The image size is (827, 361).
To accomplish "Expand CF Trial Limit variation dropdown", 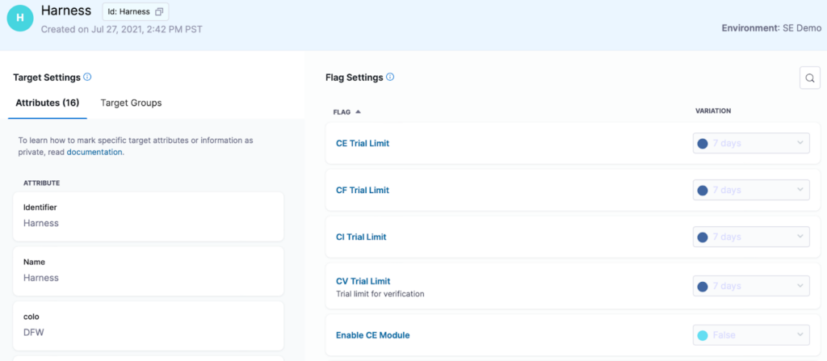I will pos(751,190).
